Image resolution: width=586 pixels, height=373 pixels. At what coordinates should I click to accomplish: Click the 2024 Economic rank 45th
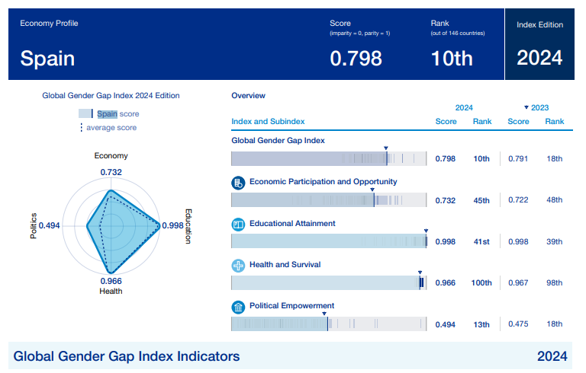(481, 200)
